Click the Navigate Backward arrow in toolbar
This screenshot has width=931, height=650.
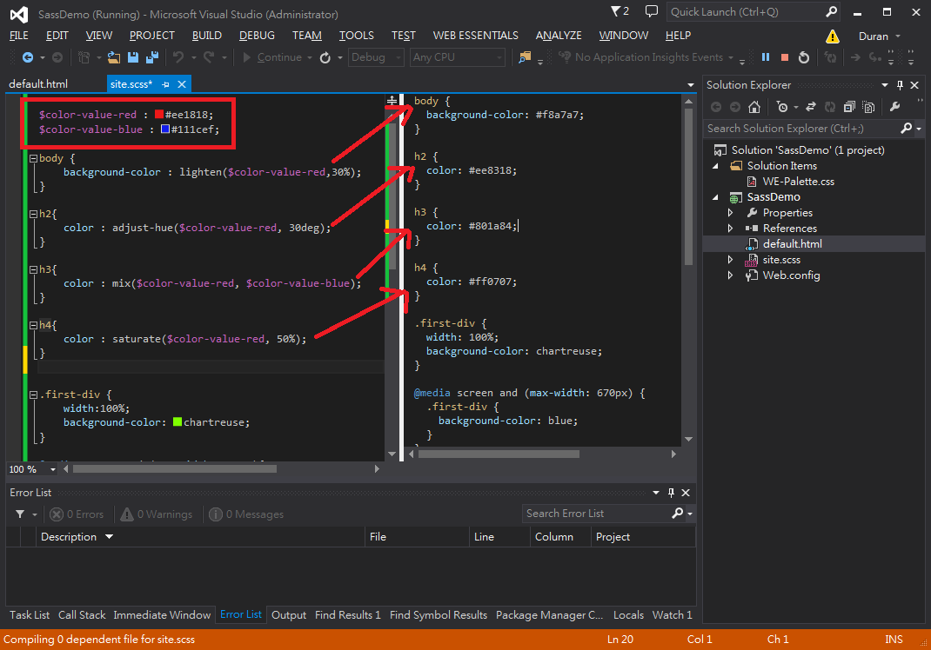tap(27, 57)
